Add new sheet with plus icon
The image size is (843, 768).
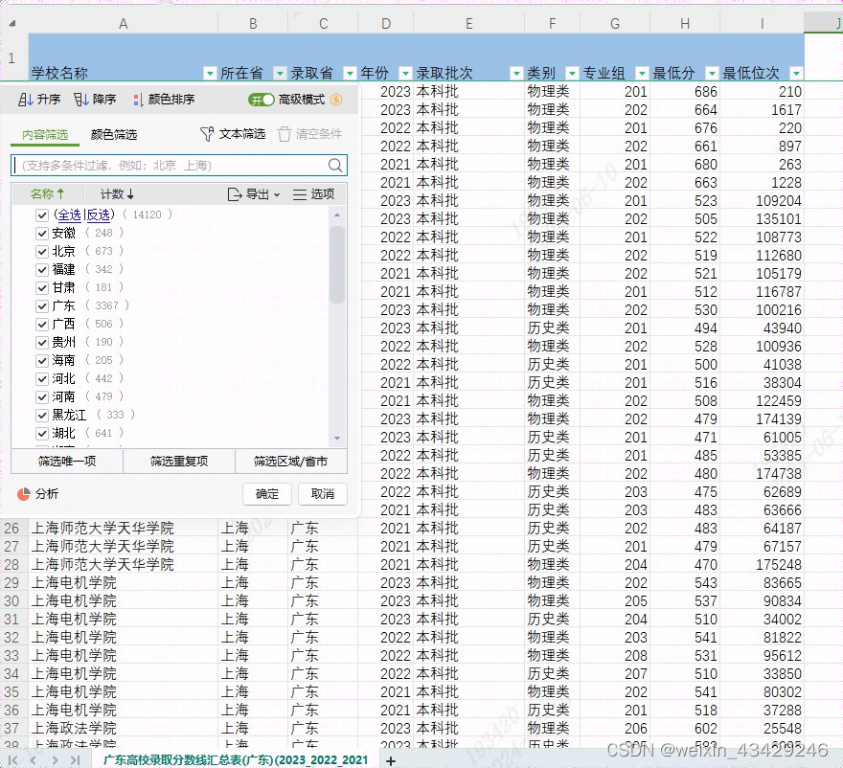pyautogui.click(x=391, y=760)
